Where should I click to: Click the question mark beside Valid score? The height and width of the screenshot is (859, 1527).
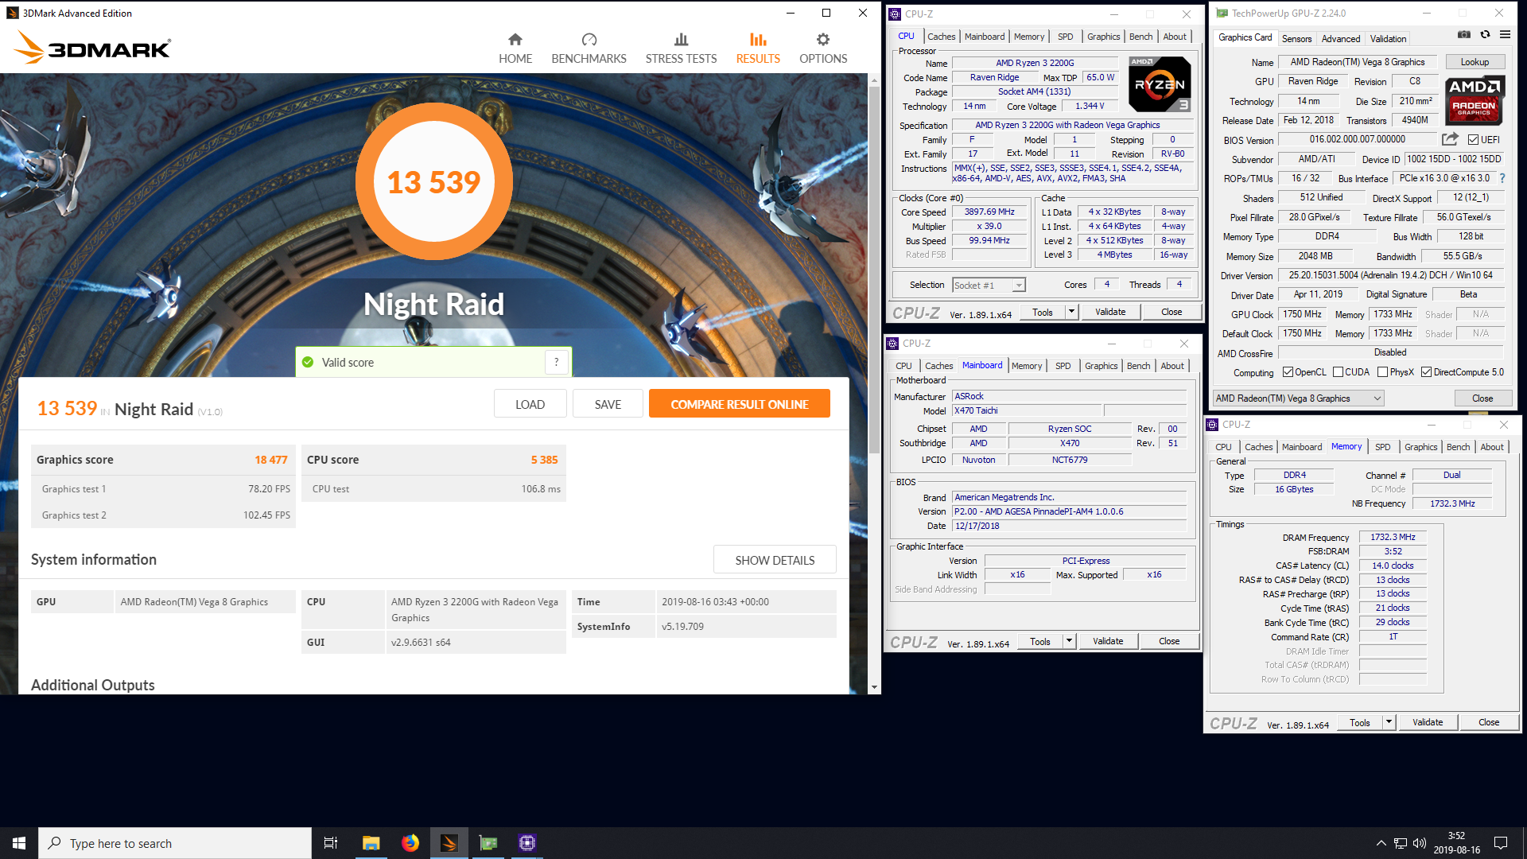[557, 362]
